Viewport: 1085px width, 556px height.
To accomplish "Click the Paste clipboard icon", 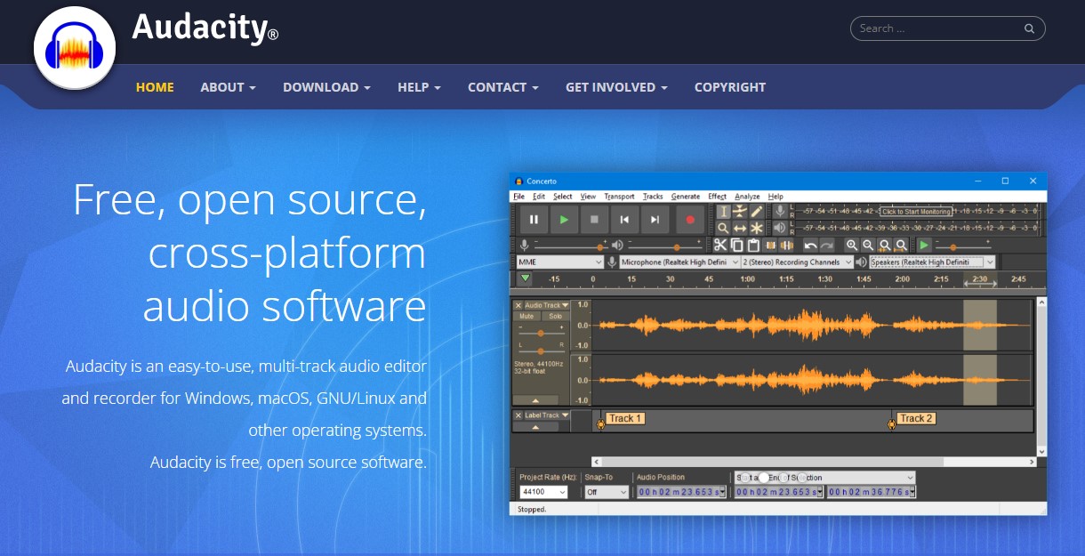I will [753, 246].
